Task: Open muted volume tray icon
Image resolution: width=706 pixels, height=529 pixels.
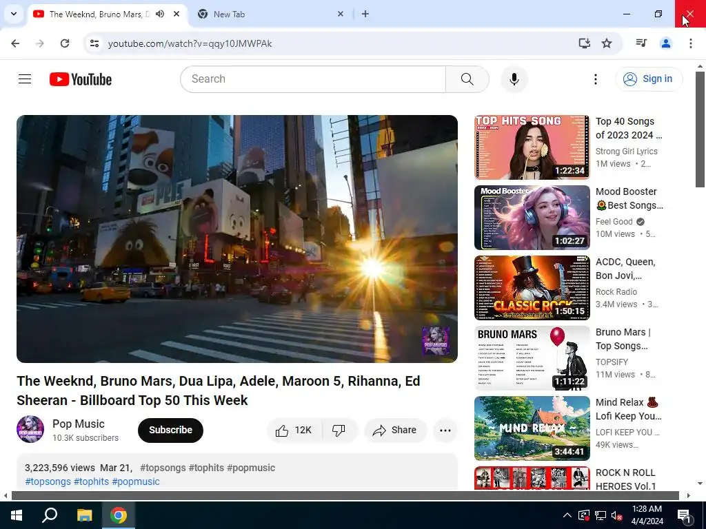Action: 616,515
